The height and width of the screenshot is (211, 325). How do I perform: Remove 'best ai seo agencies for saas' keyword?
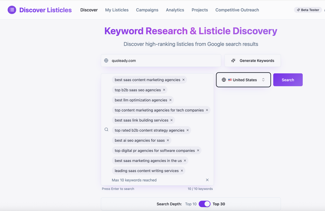point(168,140)
